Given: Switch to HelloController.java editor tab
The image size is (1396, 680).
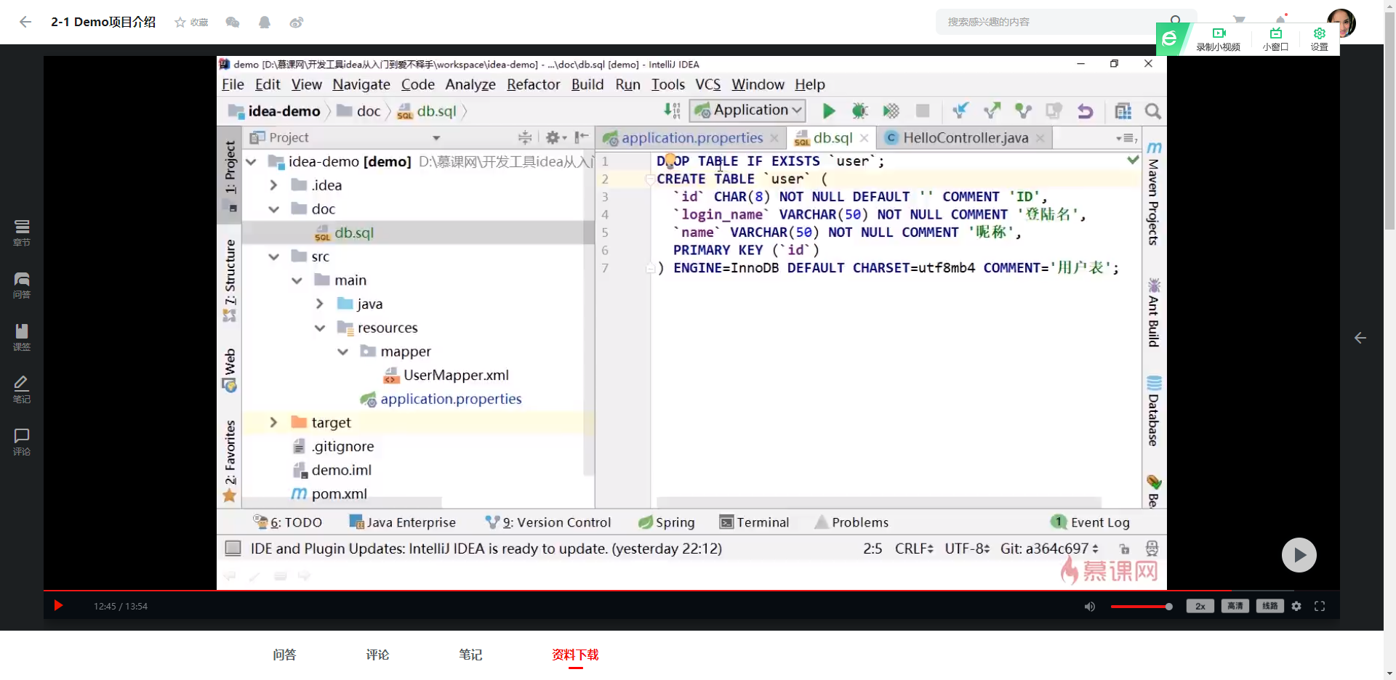Looking at the screenshot, I should (x=966, y=137).
